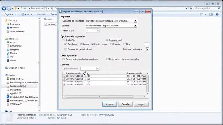This screenshot has height=125, width=223.
Task: Toggle Coma checkbox
Action: click(81, 44)
